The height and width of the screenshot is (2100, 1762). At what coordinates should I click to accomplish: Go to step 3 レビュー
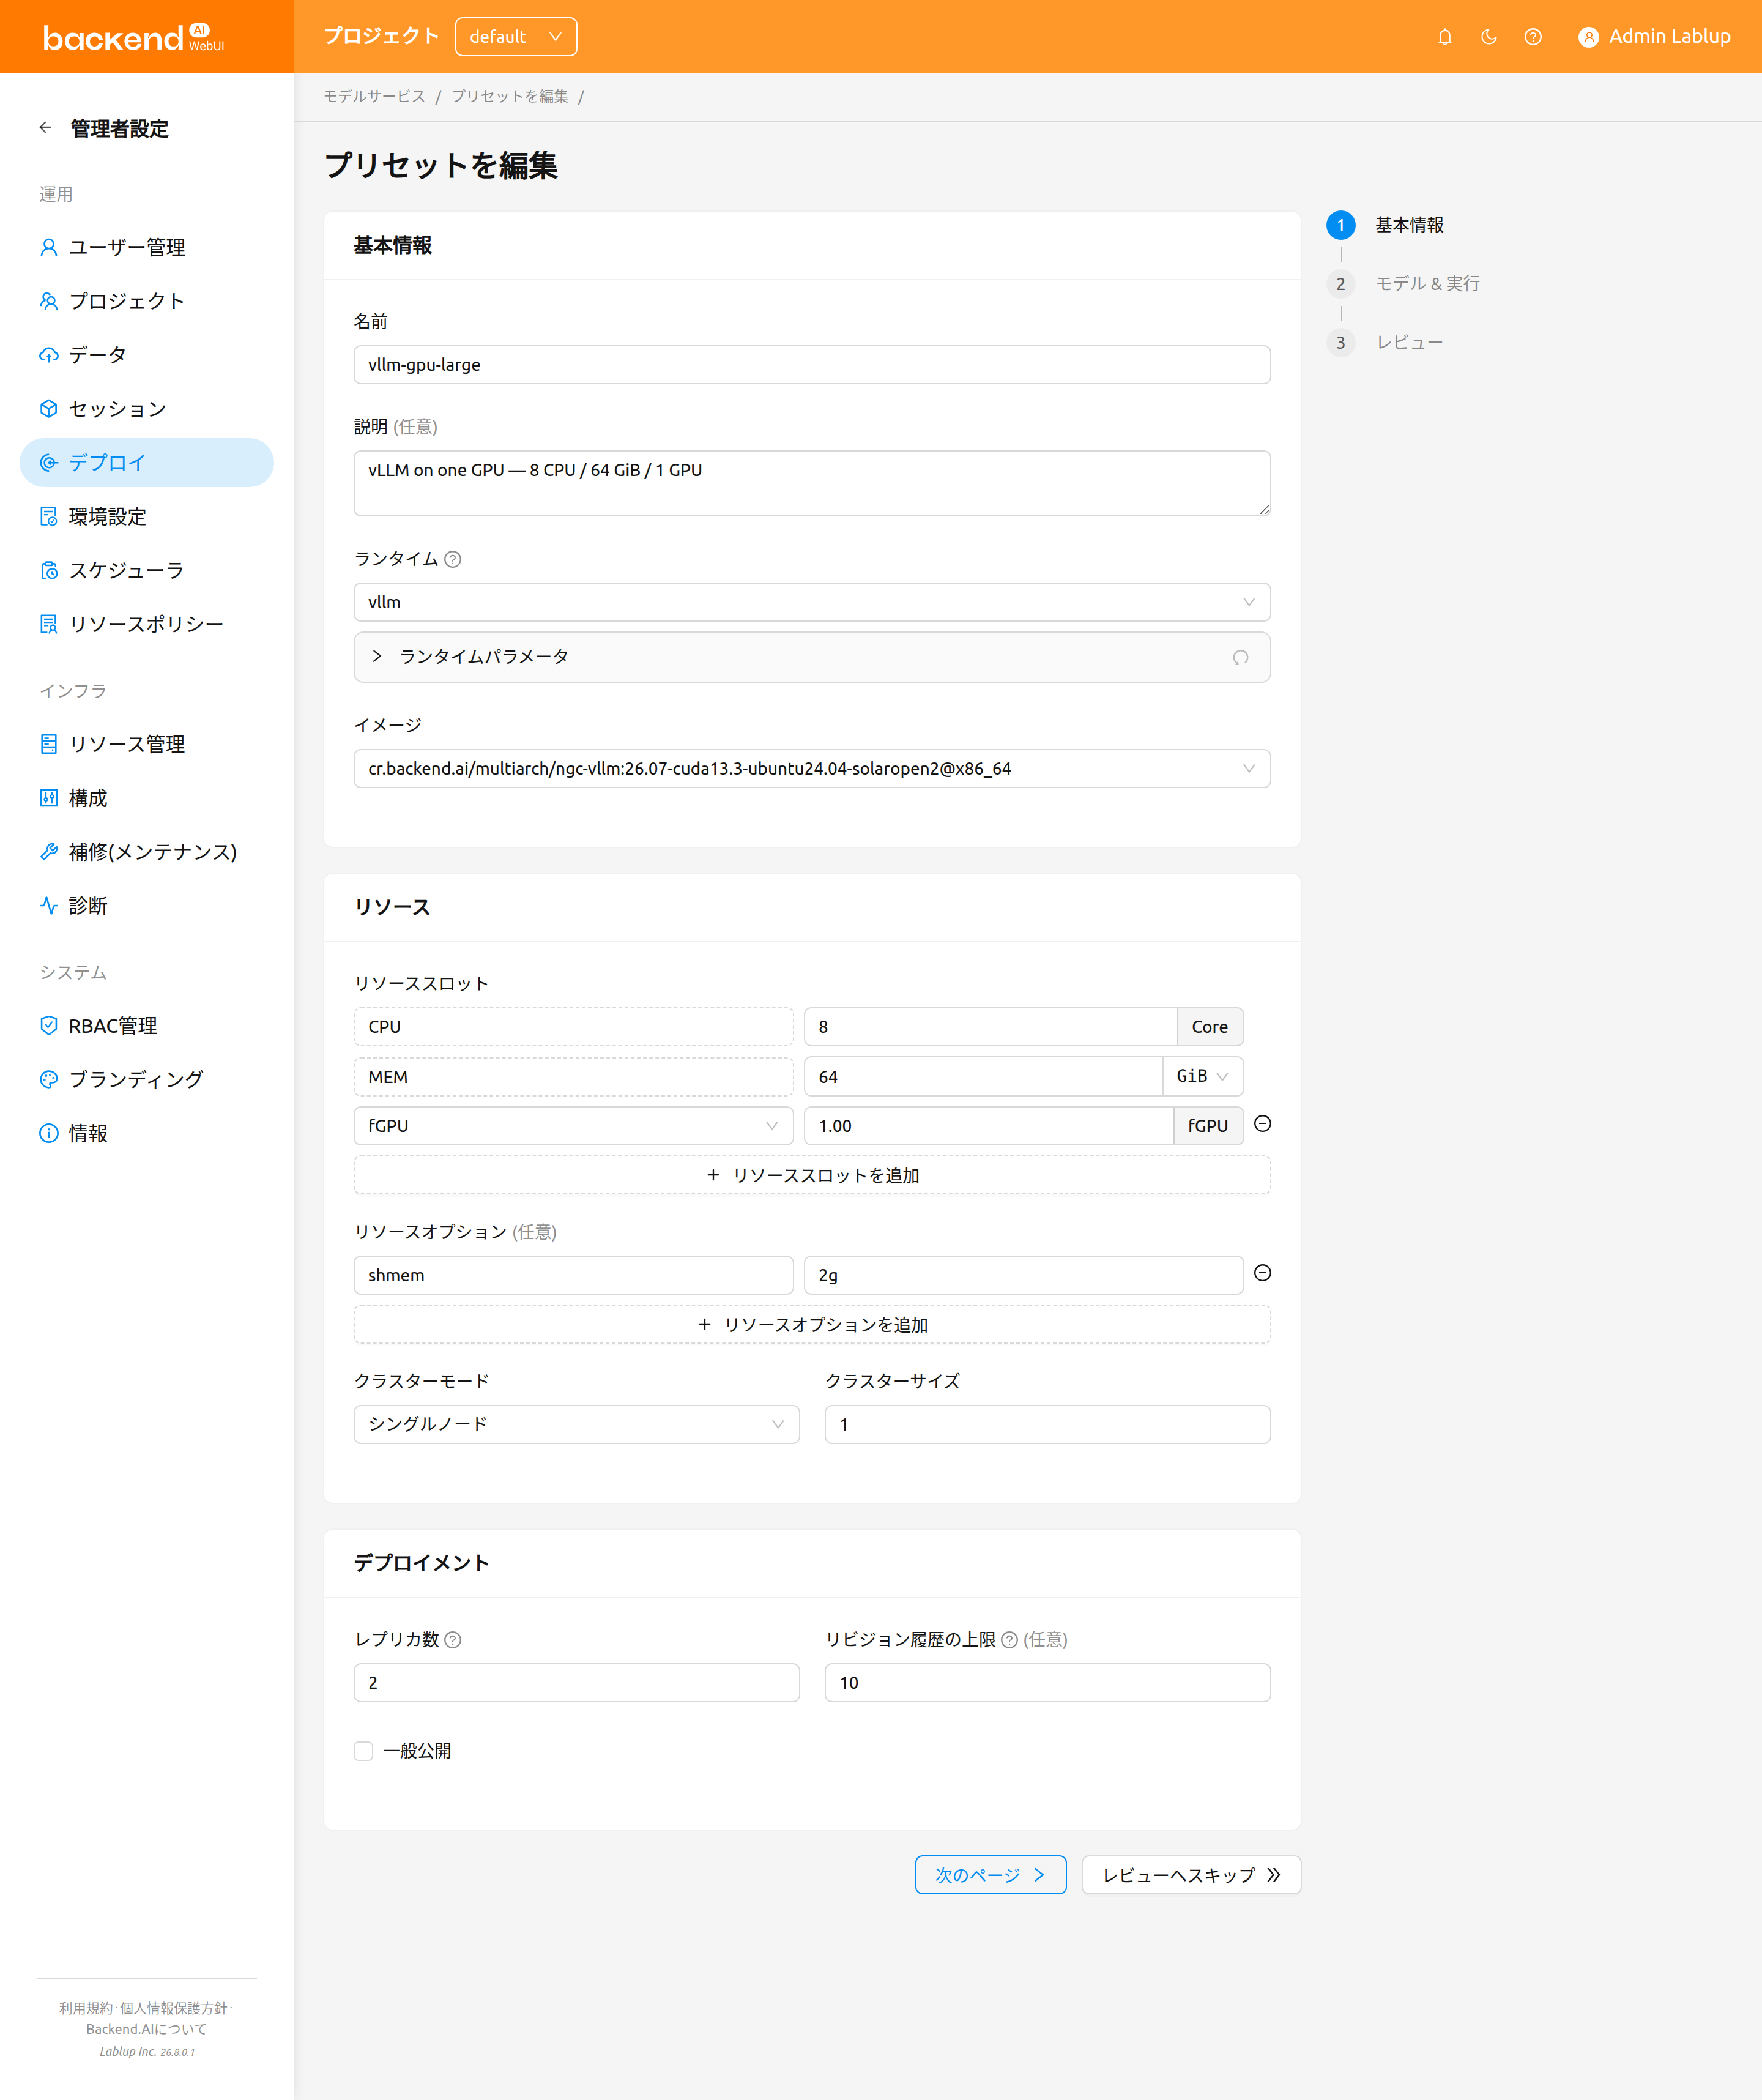1385,343
